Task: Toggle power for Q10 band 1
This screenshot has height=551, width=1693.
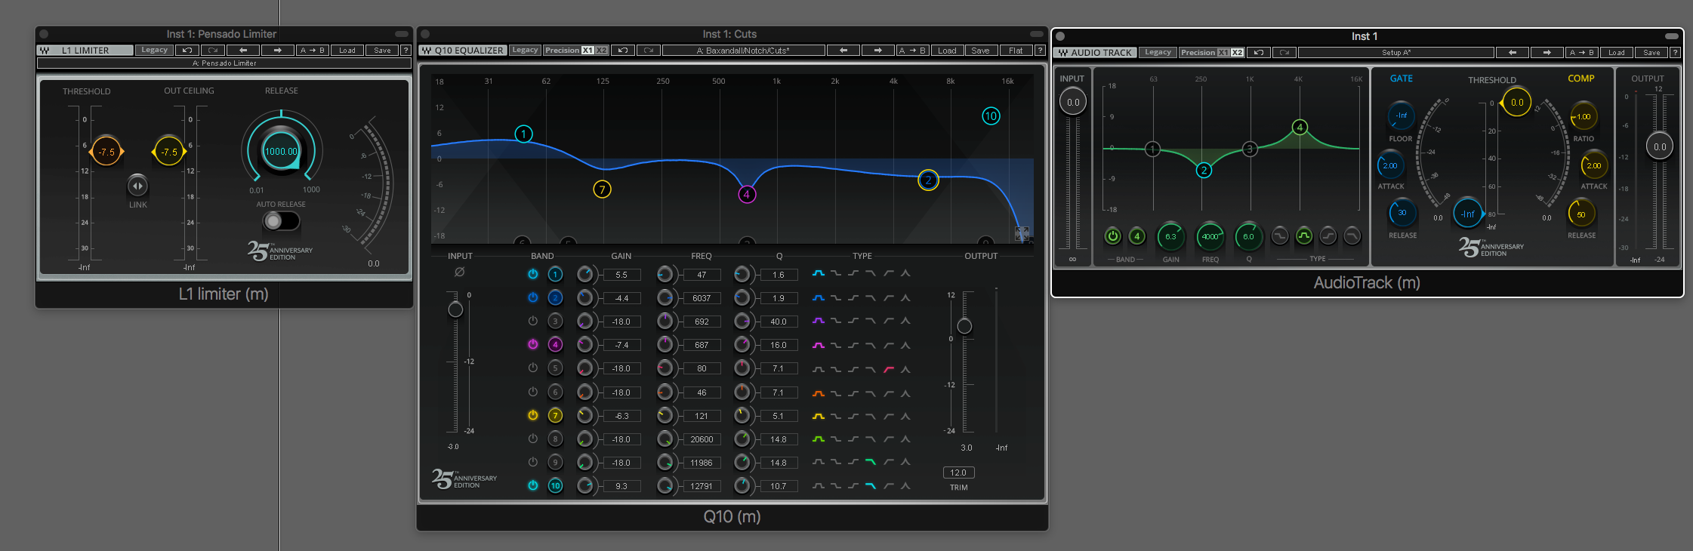Action: point(532,274)
